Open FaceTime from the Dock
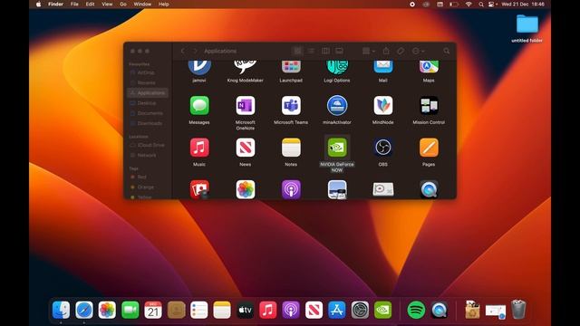 (130, 310)
